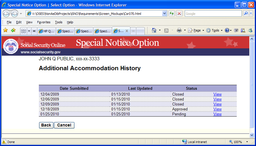Open the Page command menu
Image resolution: width=256 pixels, height=146 pixels.
coord(196,30)
